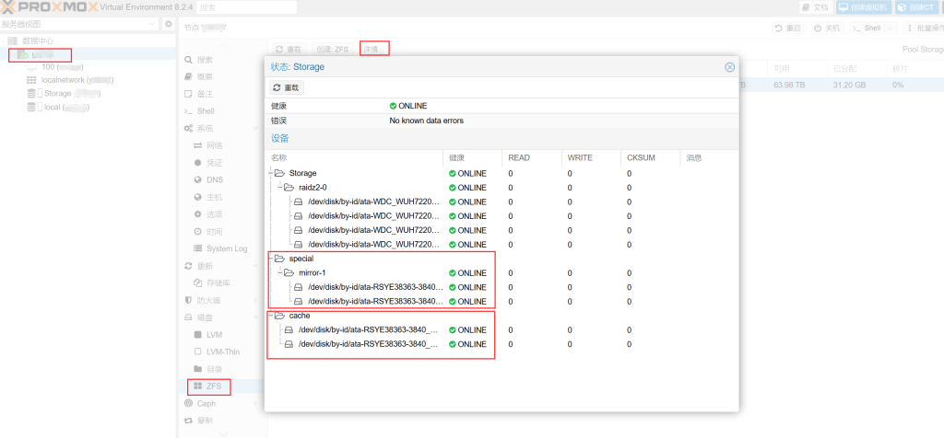944x438 pixels.
Task: Open the LVM-Thin disk section
Action: [221, 352]
